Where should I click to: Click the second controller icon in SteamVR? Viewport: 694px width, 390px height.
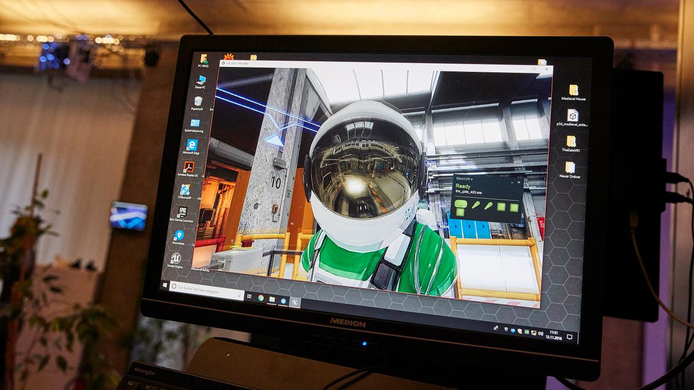pos(488,205)
